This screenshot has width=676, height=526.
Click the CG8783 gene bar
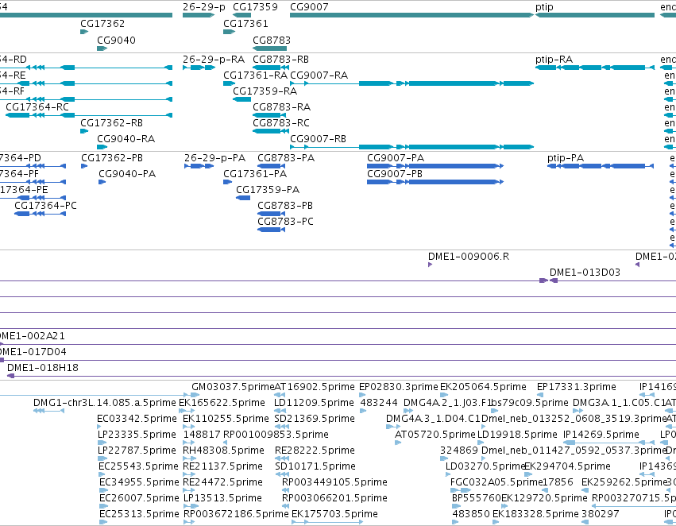coord(269,48)
